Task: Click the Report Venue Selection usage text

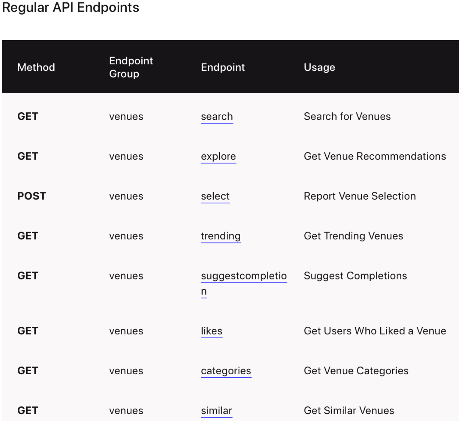Action: point(360,196)
